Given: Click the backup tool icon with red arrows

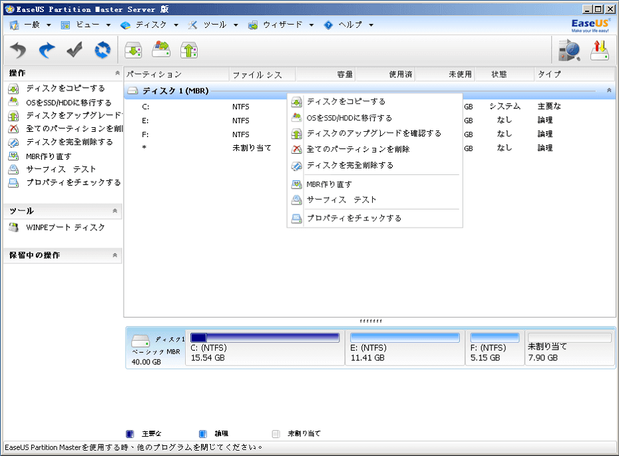Looking at the screenshot, I should pyautogui.click(x=600, y=50).
